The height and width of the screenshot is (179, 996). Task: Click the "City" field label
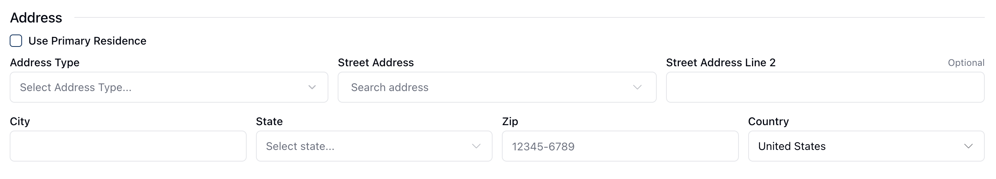(x=20, y=121)
